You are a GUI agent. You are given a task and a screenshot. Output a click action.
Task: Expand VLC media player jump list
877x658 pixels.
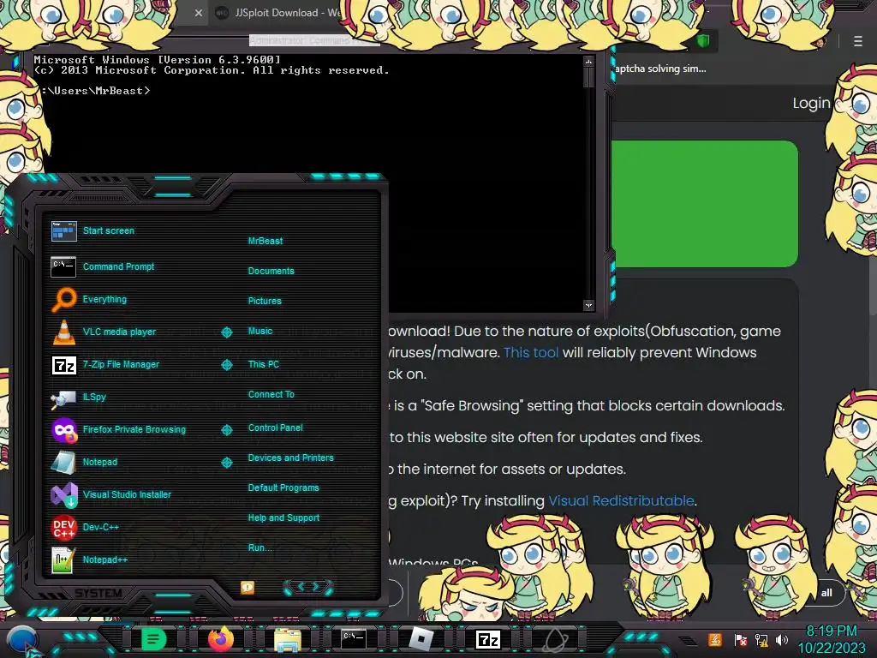point(226,332)
